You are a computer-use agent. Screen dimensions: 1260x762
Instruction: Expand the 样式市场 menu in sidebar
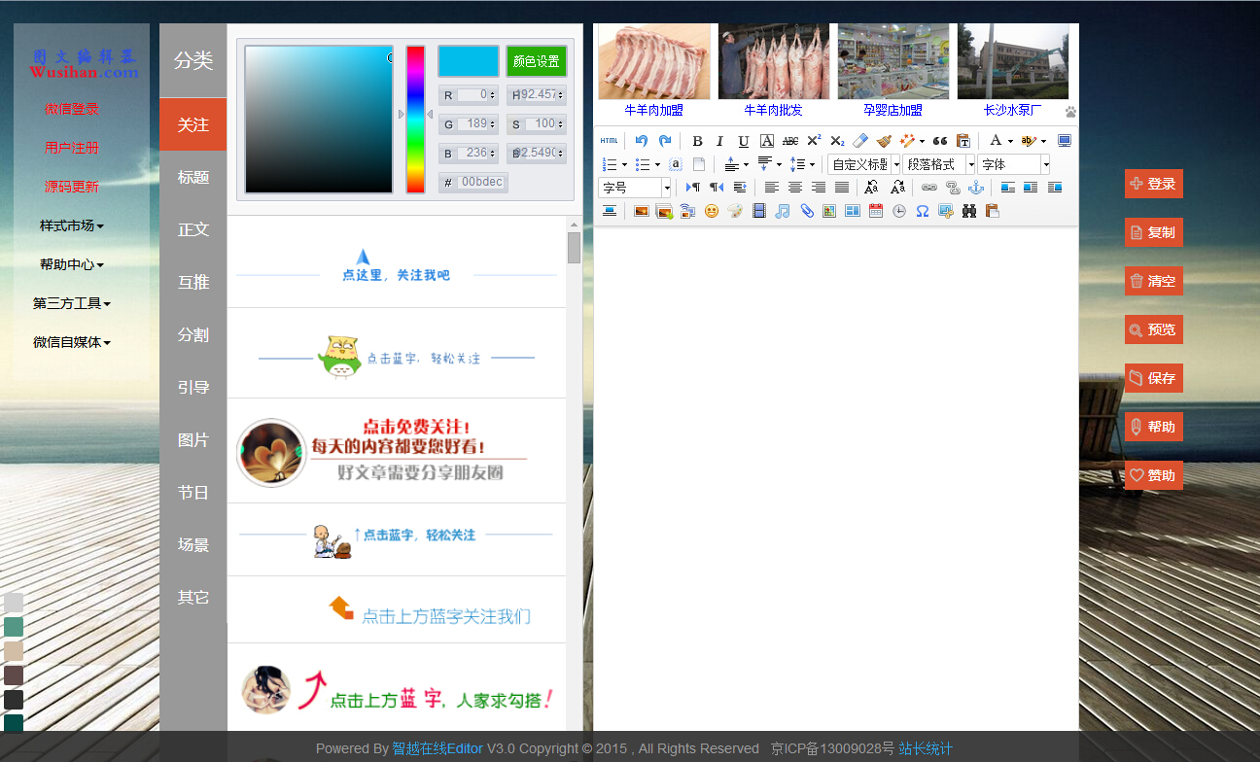[x=71, y=225]
